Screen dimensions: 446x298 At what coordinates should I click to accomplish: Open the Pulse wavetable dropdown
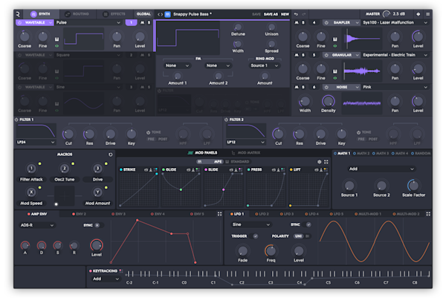pos(88,23)
